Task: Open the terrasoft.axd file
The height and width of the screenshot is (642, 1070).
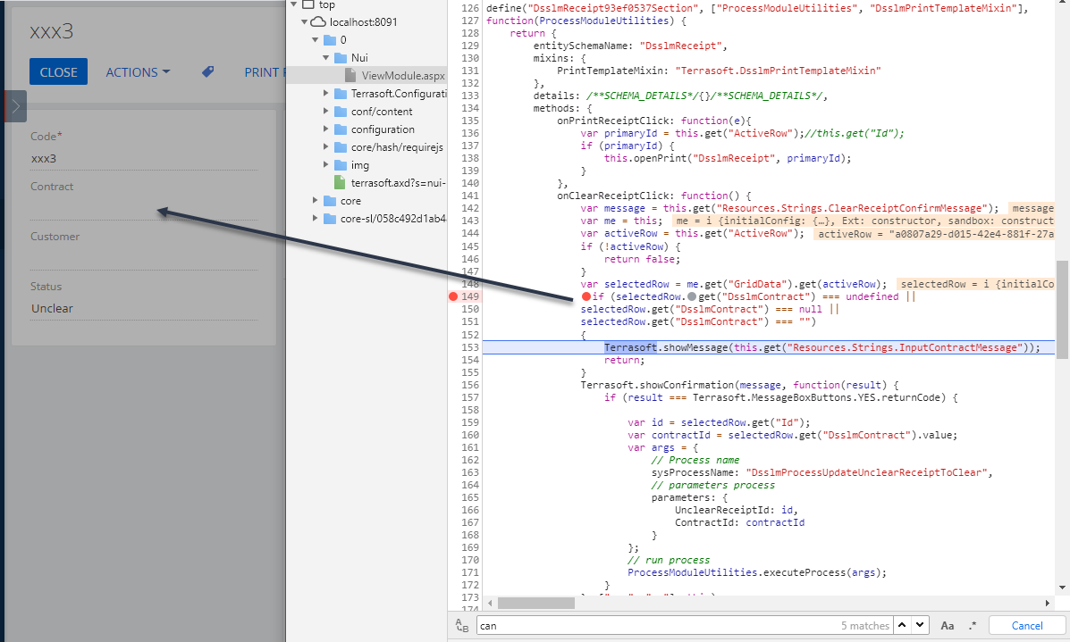Action: click(x=398, y=183)
